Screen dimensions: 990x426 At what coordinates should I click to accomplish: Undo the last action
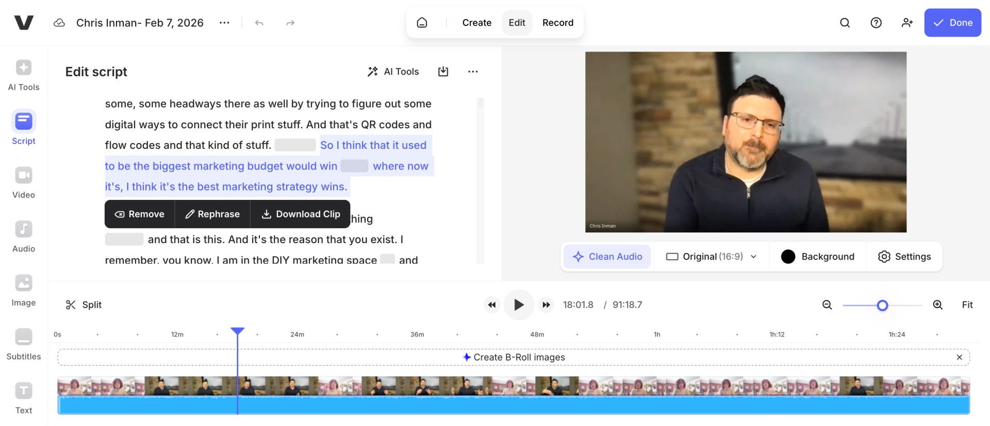(259, 23)
